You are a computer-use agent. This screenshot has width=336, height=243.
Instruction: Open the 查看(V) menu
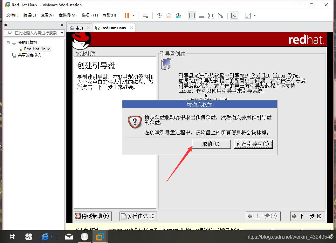47,15
